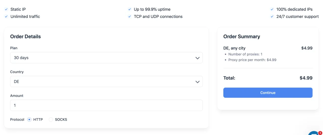
Task: Click the Amount input field
Action: (106, 105)
